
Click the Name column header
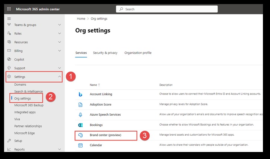(x=93, y=85)
